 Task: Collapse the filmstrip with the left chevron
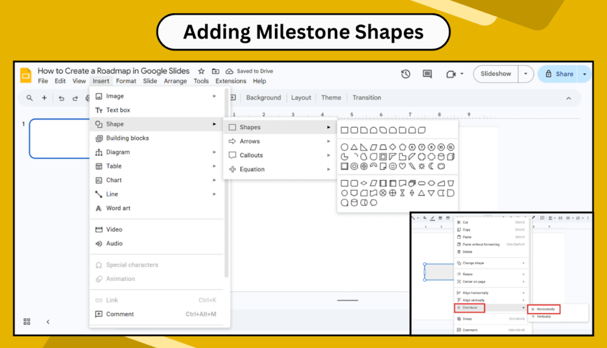[x=48, y=322]
